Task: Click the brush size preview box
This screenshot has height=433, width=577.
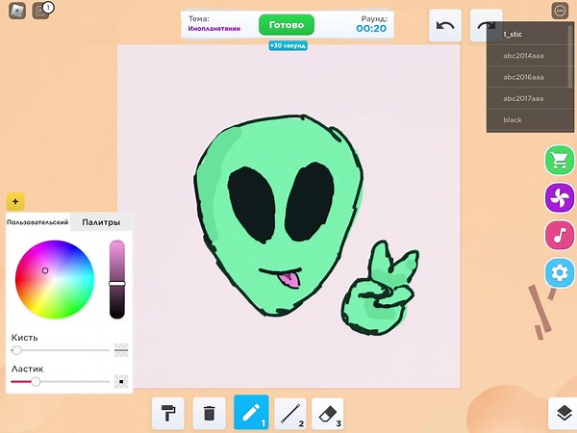Action: pos(121,350)
